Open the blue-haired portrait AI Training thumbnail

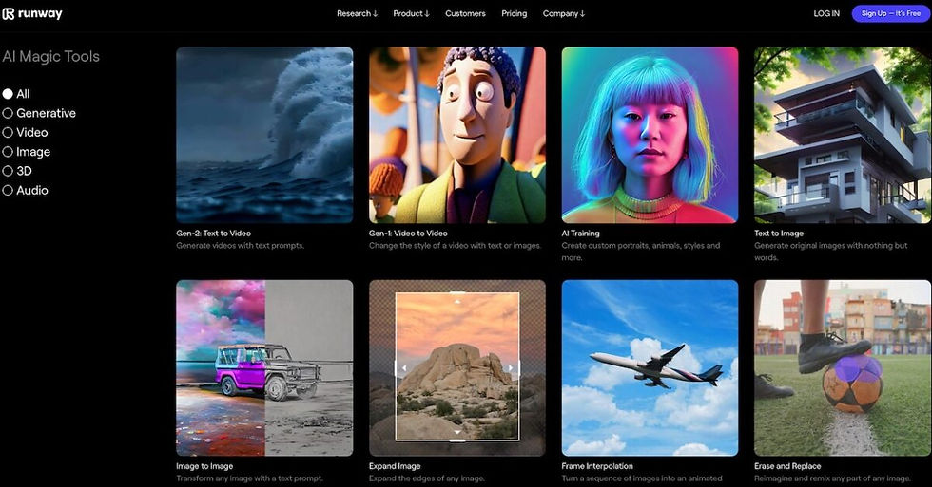pyautogui.click(x=650, y=135)
